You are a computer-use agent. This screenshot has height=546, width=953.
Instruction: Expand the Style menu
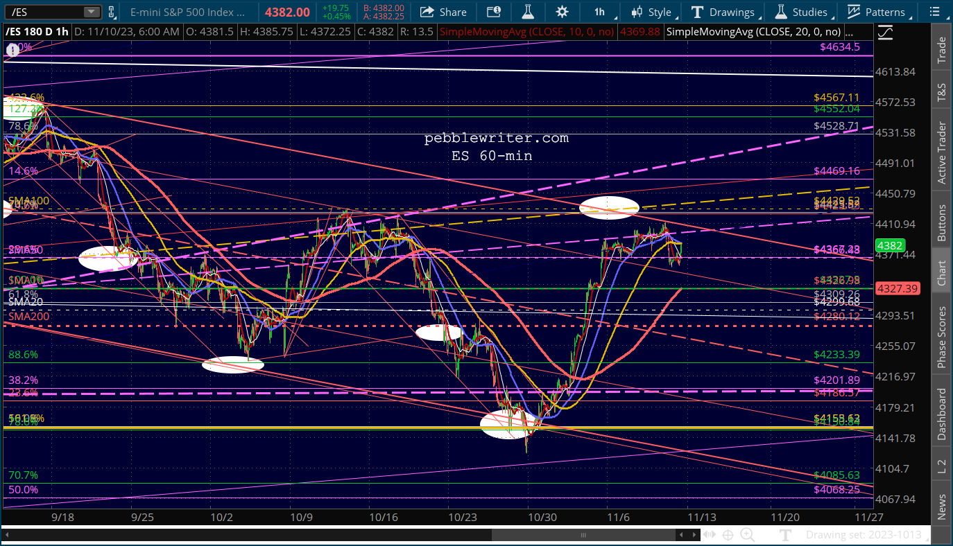pos(651,12)
